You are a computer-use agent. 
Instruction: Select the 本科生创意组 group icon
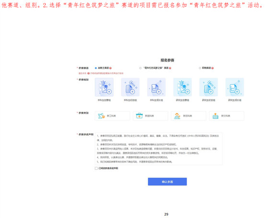[104, 87]
